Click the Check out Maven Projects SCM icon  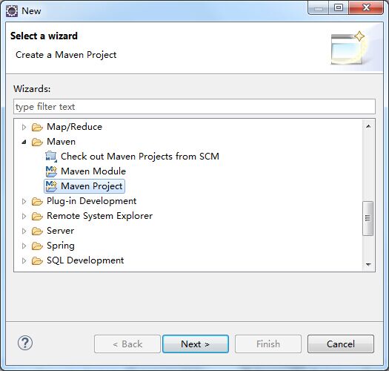pyautogui.click(x=51, y=157)
